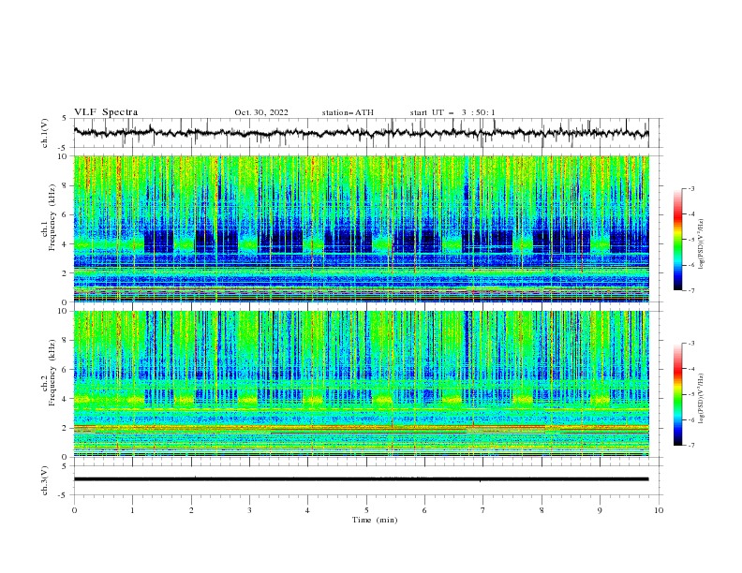Screen dimensions: 742x573
Task: Click the "10" kHz tick on ch.1 frequency axis
Action: point(65,156)
